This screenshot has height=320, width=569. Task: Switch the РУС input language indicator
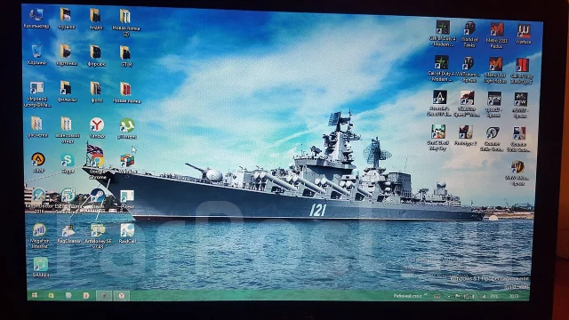point(494,296)
